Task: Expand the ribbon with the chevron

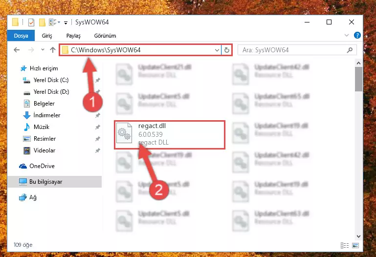Action: point(346,36)
